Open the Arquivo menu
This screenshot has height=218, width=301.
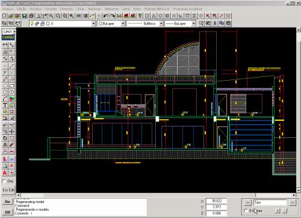click(x=8, y=9)
